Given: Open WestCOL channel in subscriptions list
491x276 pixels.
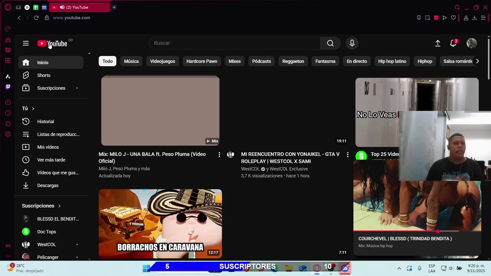Looking at the screenshot, I should (51, 245).
